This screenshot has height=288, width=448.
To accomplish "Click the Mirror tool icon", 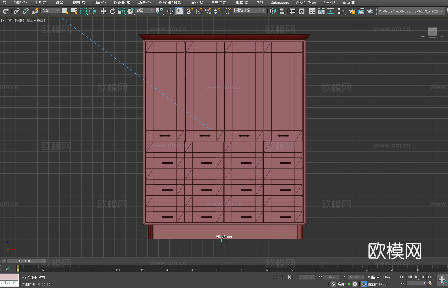I will pyautogui.click(x=273, y=11).
